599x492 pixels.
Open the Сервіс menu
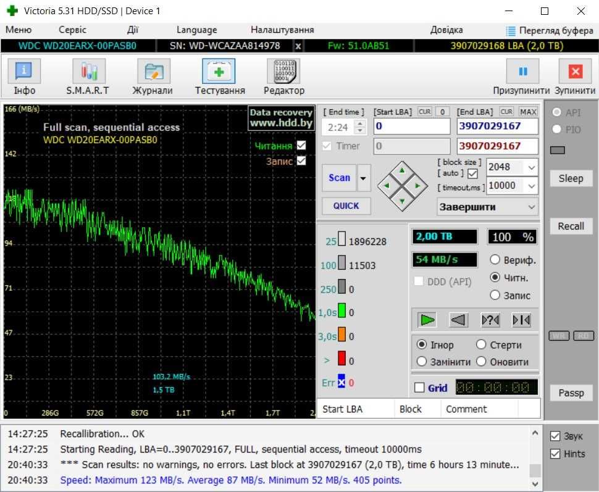click(72, 30)
